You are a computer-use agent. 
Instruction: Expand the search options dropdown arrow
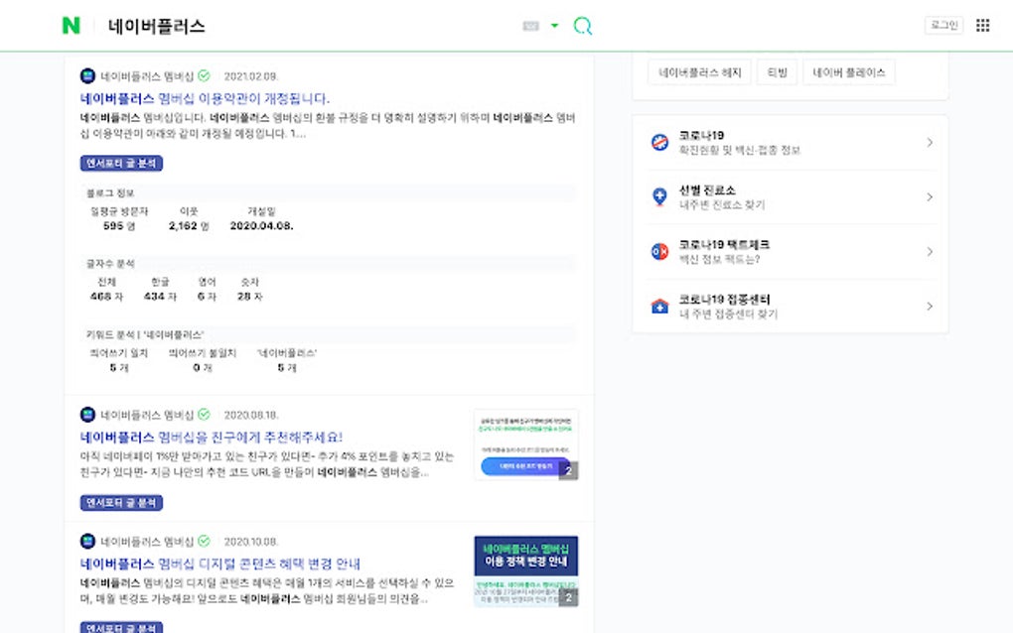tap(554, 26)
